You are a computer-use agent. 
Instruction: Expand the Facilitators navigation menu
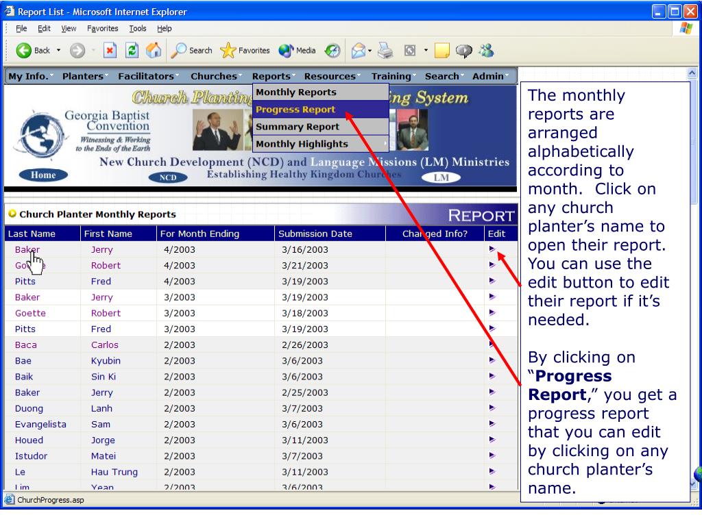coord(148,77)
